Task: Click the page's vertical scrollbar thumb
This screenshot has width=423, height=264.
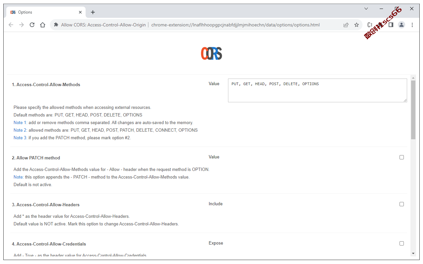Action: point(413,110)
